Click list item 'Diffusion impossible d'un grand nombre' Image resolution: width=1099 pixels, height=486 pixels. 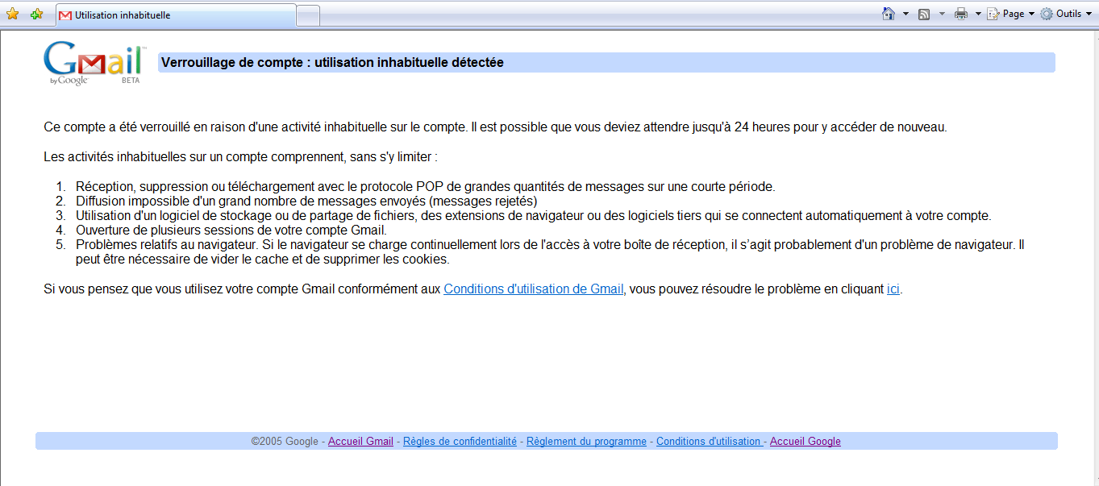[306, 201]
